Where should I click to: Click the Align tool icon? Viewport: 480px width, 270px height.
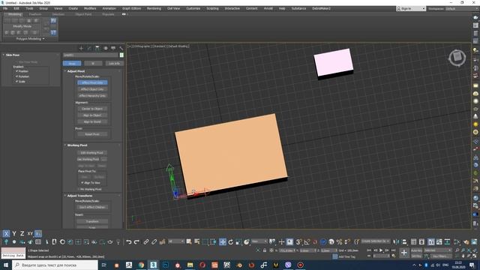[404, 241]
